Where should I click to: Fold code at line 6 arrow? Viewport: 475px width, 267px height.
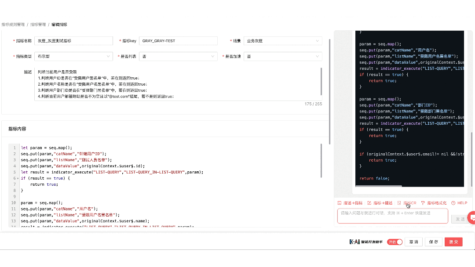click(x=18, y=178)
